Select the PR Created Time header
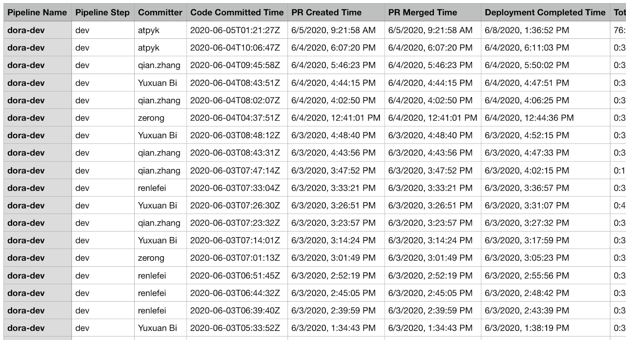Image resolution: width=626 pixels, height=340 pixels. tap(326, 13)
